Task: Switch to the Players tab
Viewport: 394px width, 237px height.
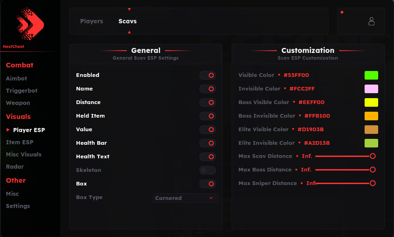Action: pyautogui.click(x=91, y=21)
